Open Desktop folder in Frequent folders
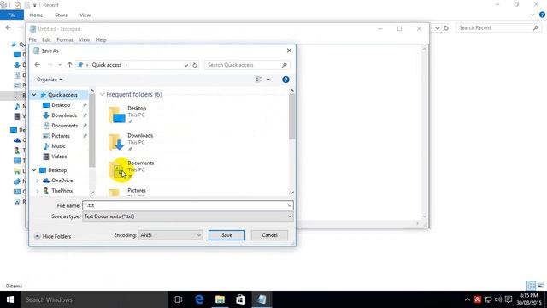This screenshot has height=308, width=547. coord(132,115)
